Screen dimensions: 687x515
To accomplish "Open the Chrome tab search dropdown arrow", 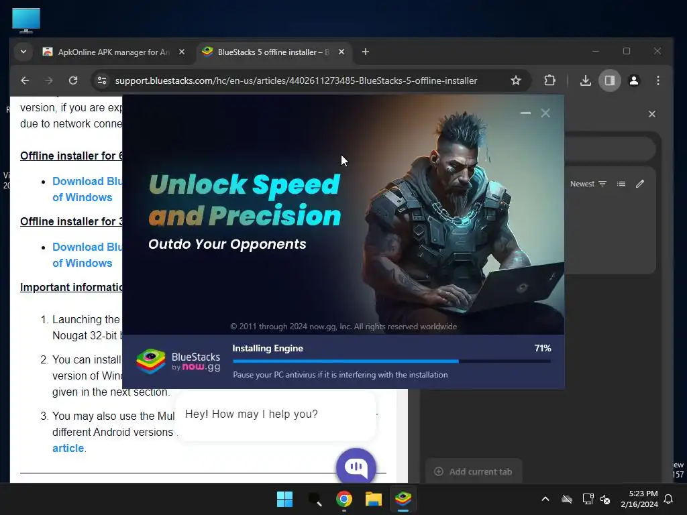I will point(23,52).
